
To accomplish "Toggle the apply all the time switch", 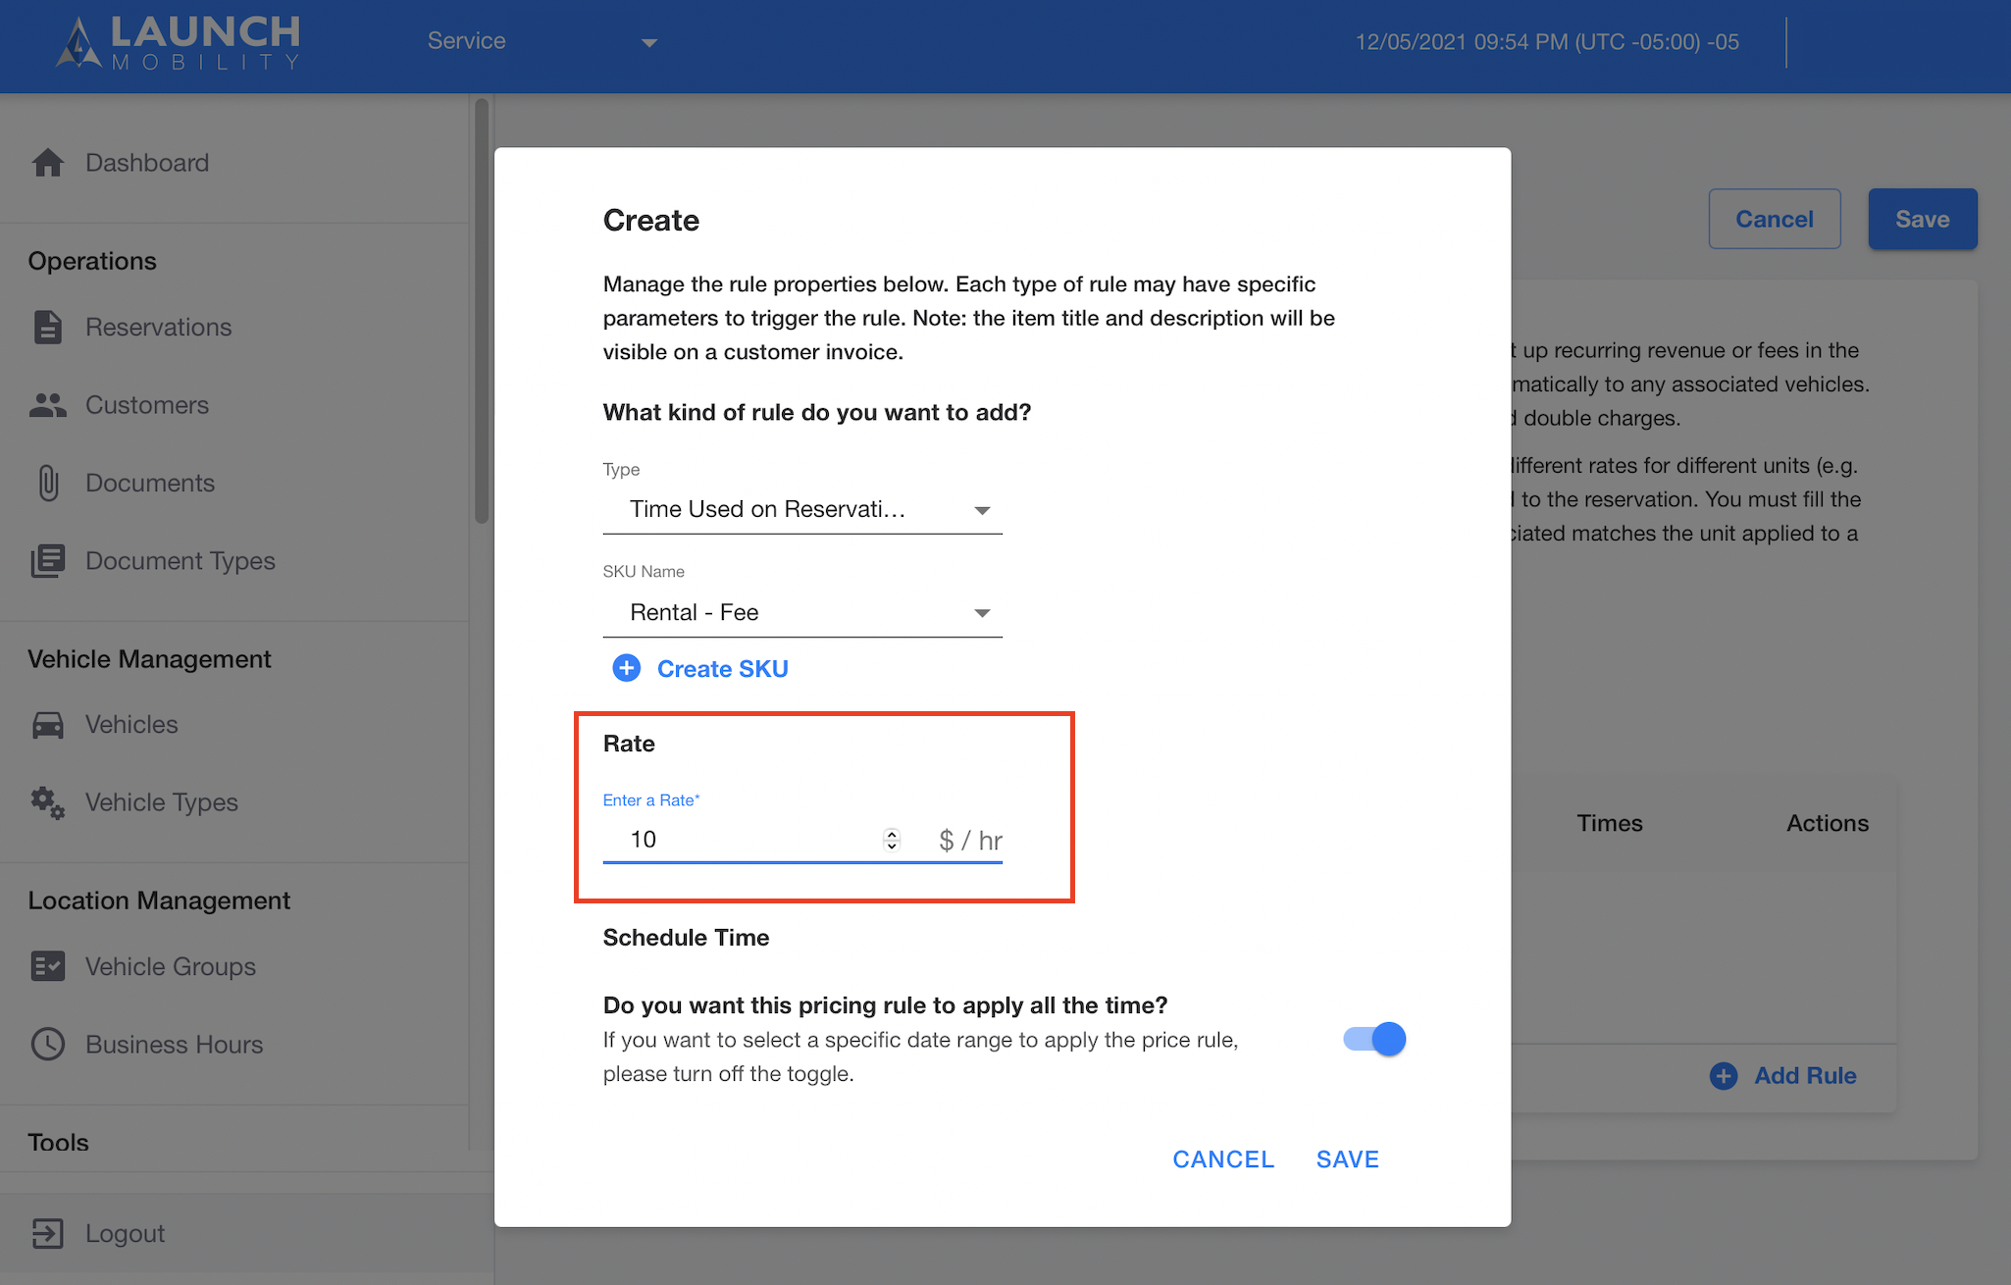I will pos(1374,1039).
